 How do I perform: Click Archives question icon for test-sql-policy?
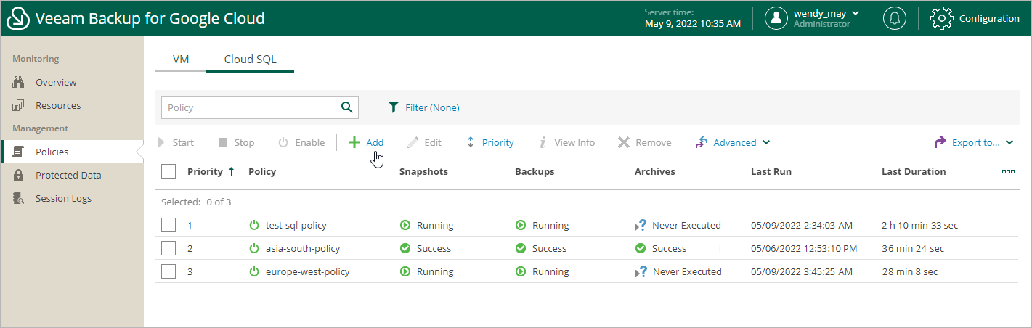(x=641, y=225)
